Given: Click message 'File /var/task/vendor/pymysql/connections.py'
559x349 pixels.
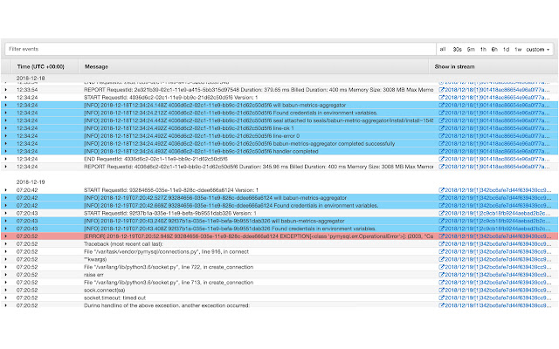Looking at the screenshot, I should point(167,252).
